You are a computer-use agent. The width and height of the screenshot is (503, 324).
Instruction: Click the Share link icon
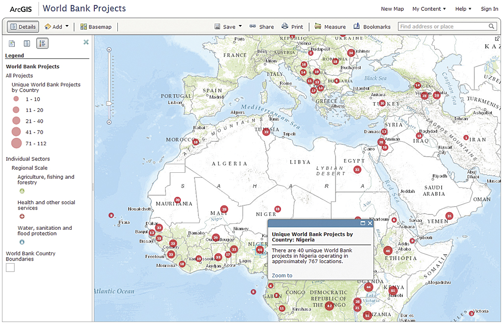tap(253, 27)
